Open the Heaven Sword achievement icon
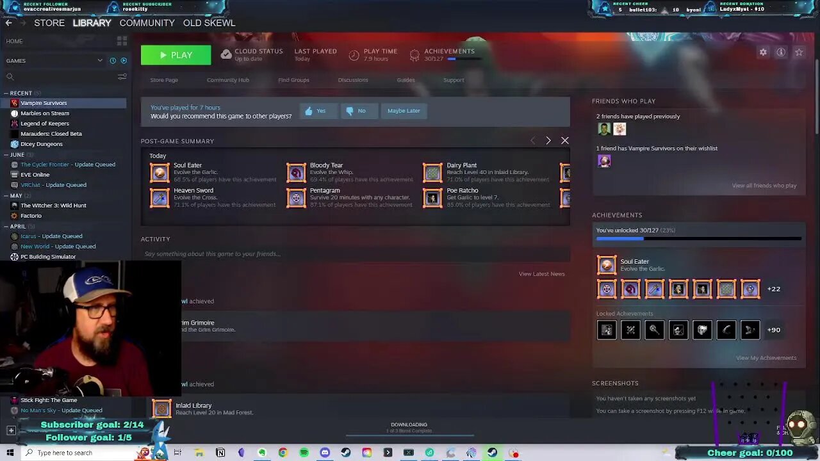 pos(160,197)
